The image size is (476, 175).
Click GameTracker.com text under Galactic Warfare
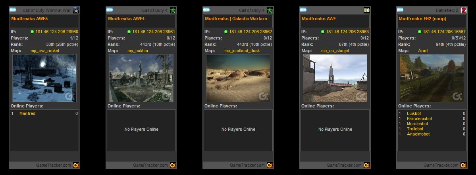pyautogui.click(x=247, y=166)
